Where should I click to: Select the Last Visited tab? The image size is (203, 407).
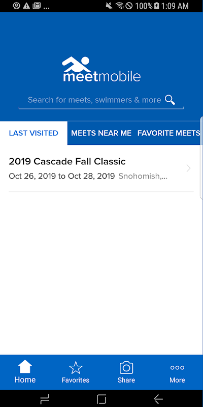33,133
